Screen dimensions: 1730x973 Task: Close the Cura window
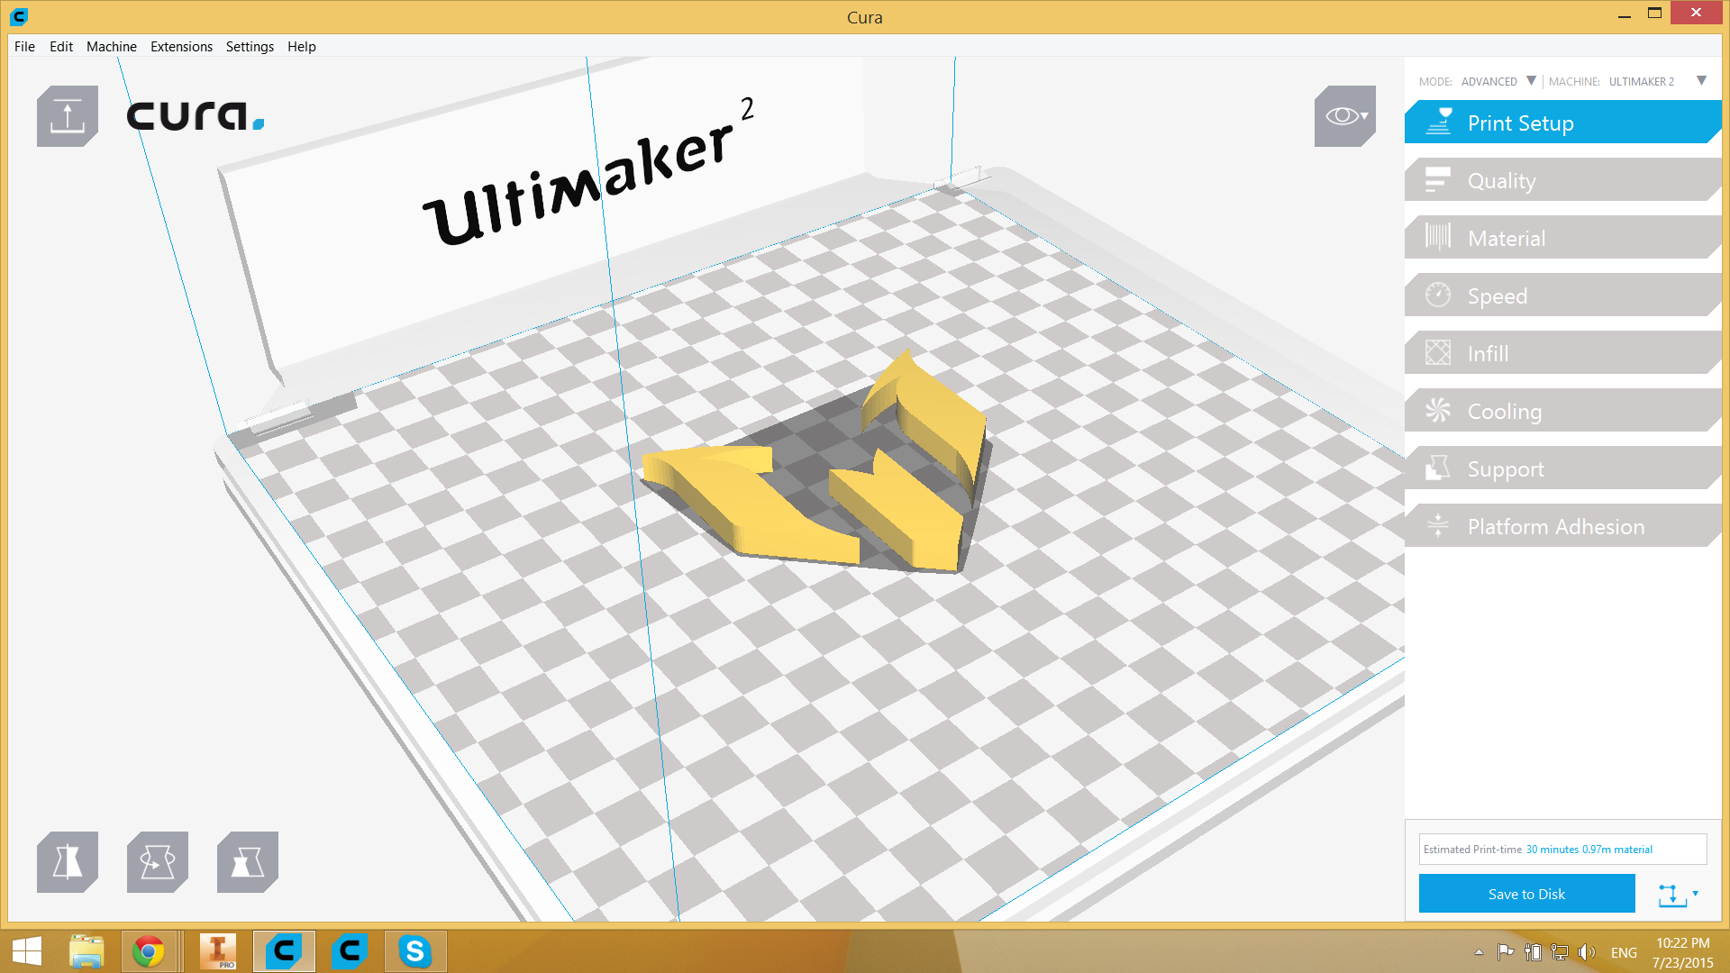1696,13
